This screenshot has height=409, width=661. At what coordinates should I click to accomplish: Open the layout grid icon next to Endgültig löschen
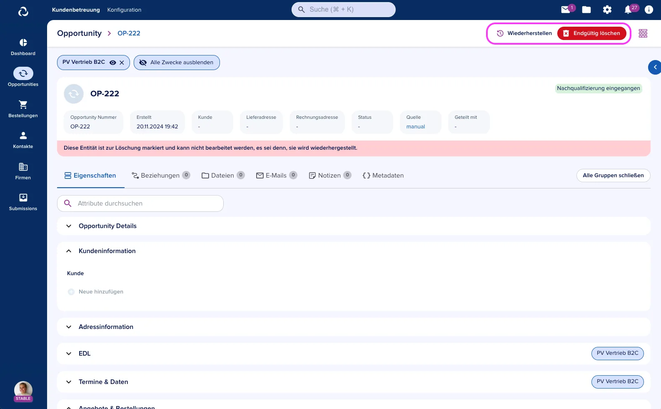click(643, 33)
